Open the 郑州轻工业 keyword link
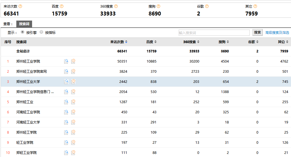The height and width of the screenshot is (157, 291). click(x=25, y=102)
